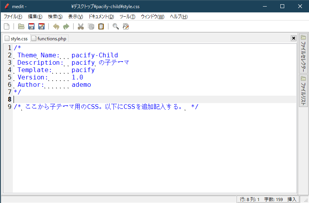
Task: Open the ヘルプ(H) menu
Action: pos(179,17)
